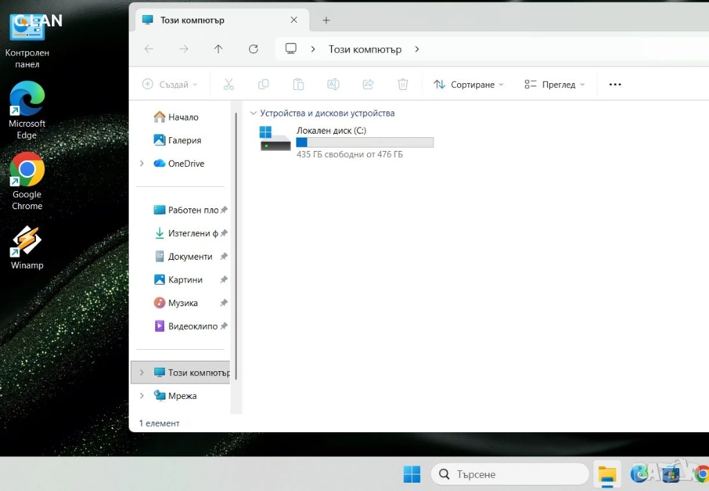
Task: Click the Paste clipboard icon
Action: point(298,84)
